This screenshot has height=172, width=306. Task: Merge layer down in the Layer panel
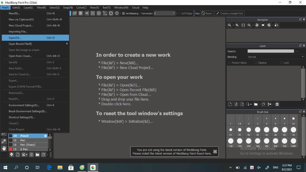tap(270, 104)
